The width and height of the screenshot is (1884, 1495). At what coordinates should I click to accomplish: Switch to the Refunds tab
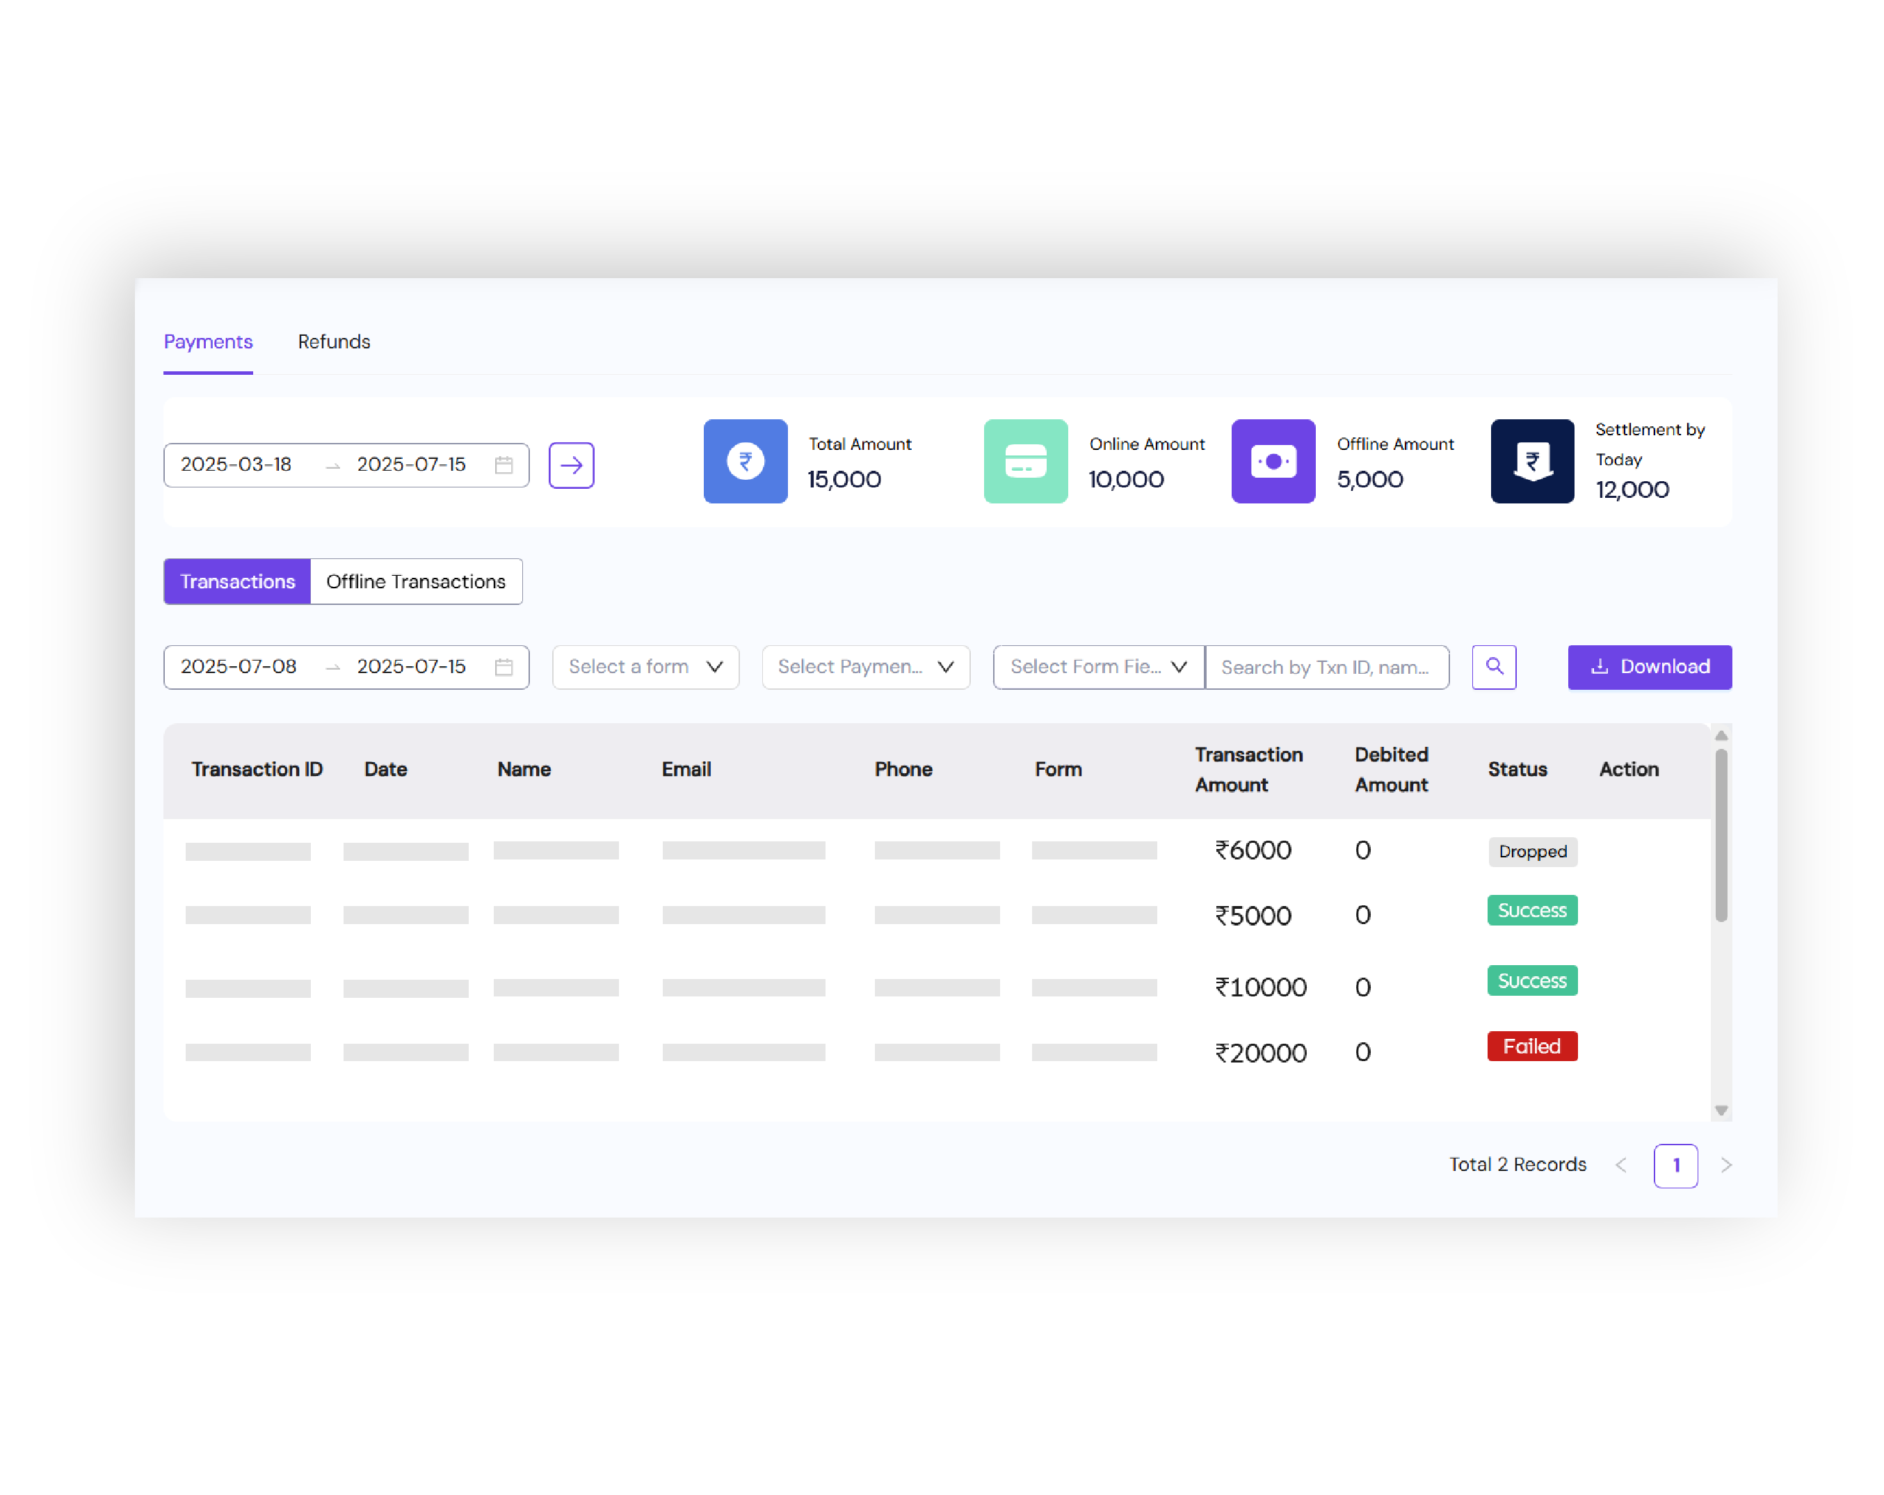(334, 341)
